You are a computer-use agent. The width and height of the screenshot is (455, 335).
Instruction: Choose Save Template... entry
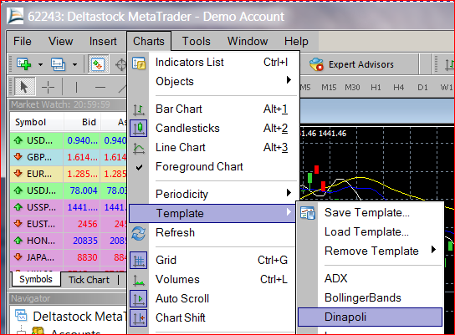coord(371,213)
